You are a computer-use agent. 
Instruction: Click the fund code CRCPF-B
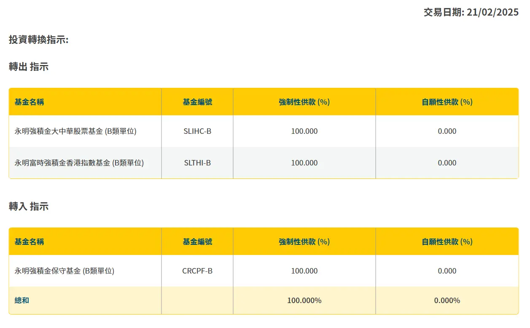197,271
